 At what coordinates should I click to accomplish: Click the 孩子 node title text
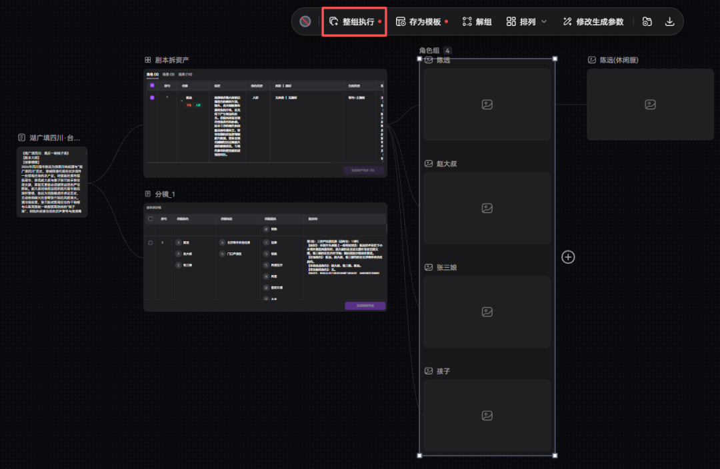[x=443, y=371]
